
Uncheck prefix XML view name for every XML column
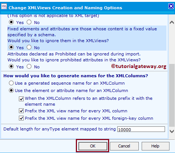[x=21, y=111]
